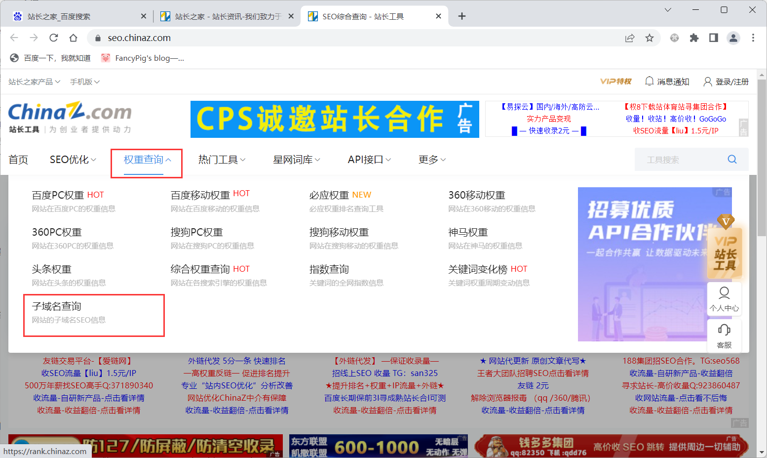The height and width of the screenshot is (458, 767).
Task: Reload the page using the refresh icon
Action: (54, 38)
